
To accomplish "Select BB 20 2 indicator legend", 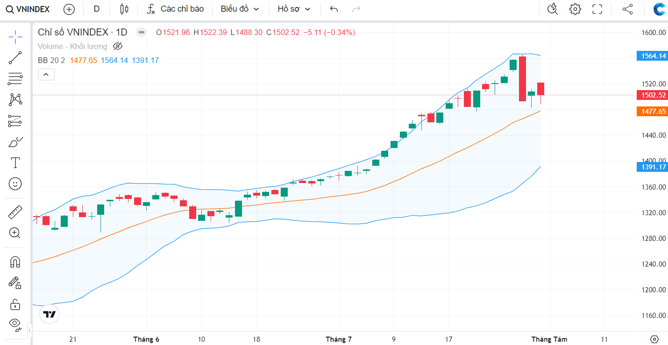I will coord(51,60).
